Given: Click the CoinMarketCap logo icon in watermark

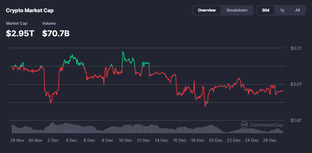Looking at the screenshot, I should coord(244,125).
